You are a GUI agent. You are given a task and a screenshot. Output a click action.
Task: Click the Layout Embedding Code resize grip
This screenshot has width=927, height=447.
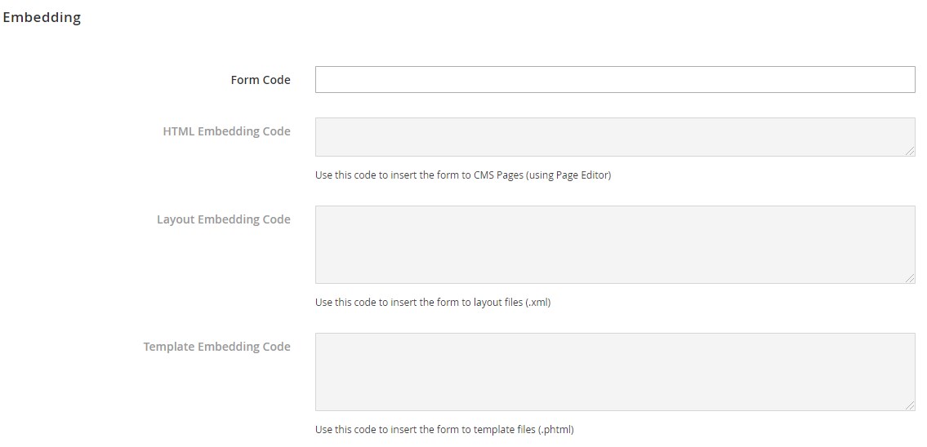(910, 278)
